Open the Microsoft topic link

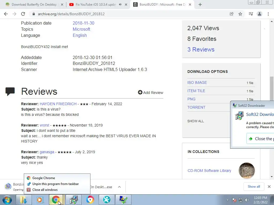(x=81, y=29)
